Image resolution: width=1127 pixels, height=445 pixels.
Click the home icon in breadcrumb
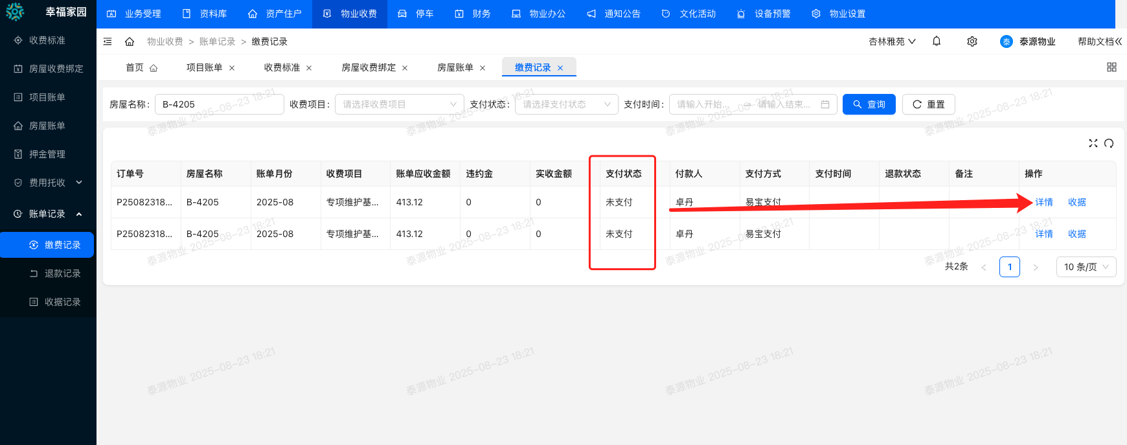click(130, 41)
